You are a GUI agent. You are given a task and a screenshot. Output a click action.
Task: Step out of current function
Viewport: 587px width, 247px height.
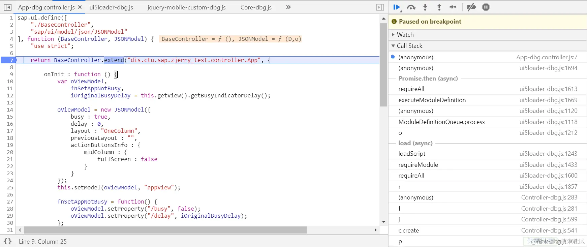click(439, 7)
